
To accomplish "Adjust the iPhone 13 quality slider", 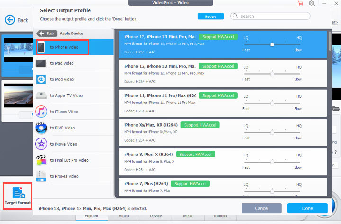I will click(x=272, y=44).
